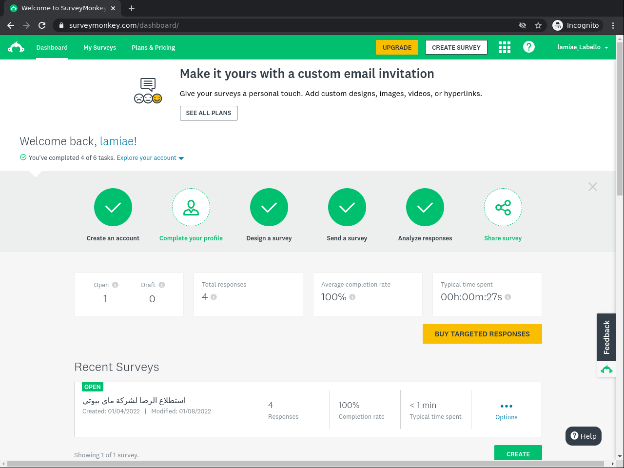Open the My Surveys tab
The width and height of the screenshot is (624, 468).
point(99,47)
